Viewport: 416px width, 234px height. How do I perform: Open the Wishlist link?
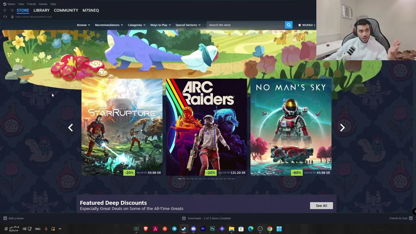[306, 25]
